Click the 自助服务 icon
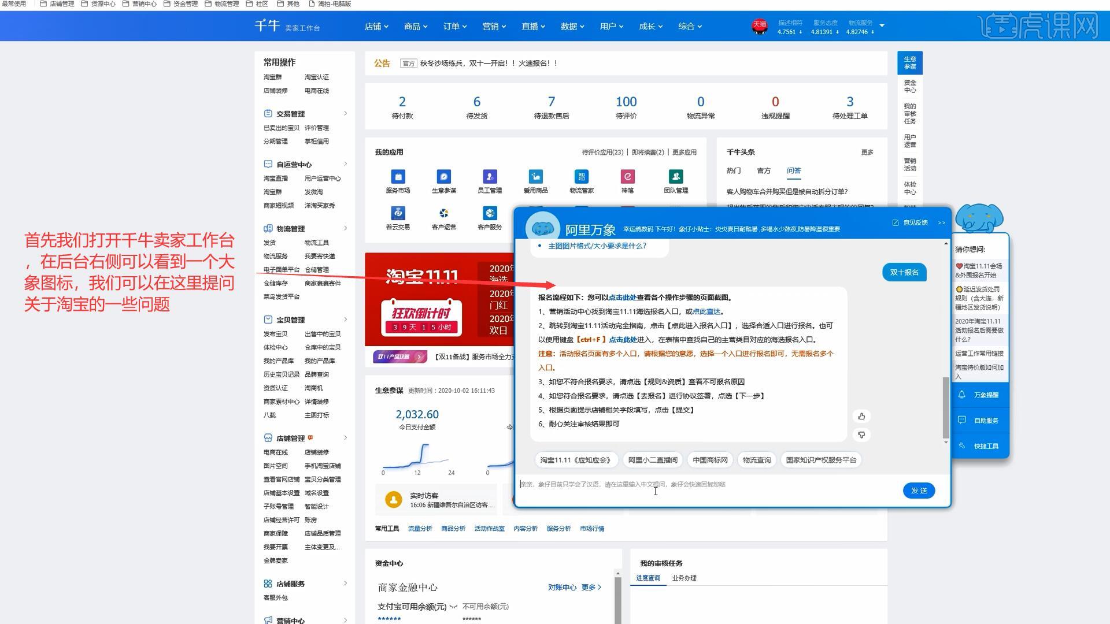1110x624 pixels. pos(962,420)
